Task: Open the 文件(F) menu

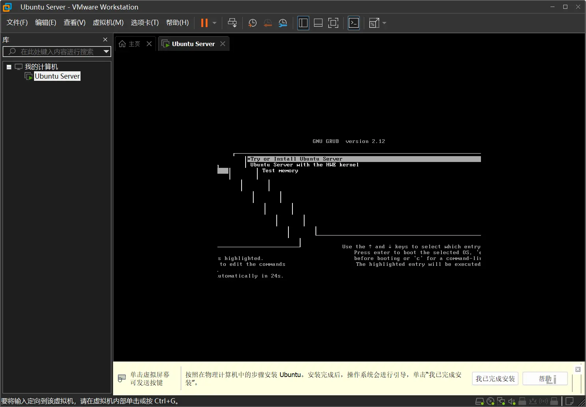Action: (x=17, y=23)
